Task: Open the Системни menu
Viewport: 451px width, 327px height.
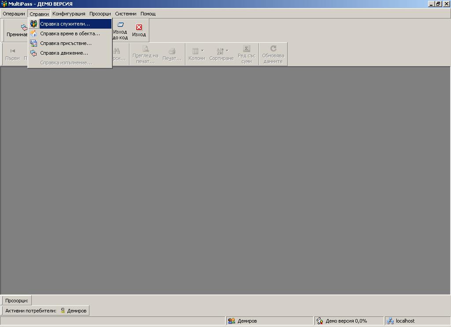Action: pos(126,14)
